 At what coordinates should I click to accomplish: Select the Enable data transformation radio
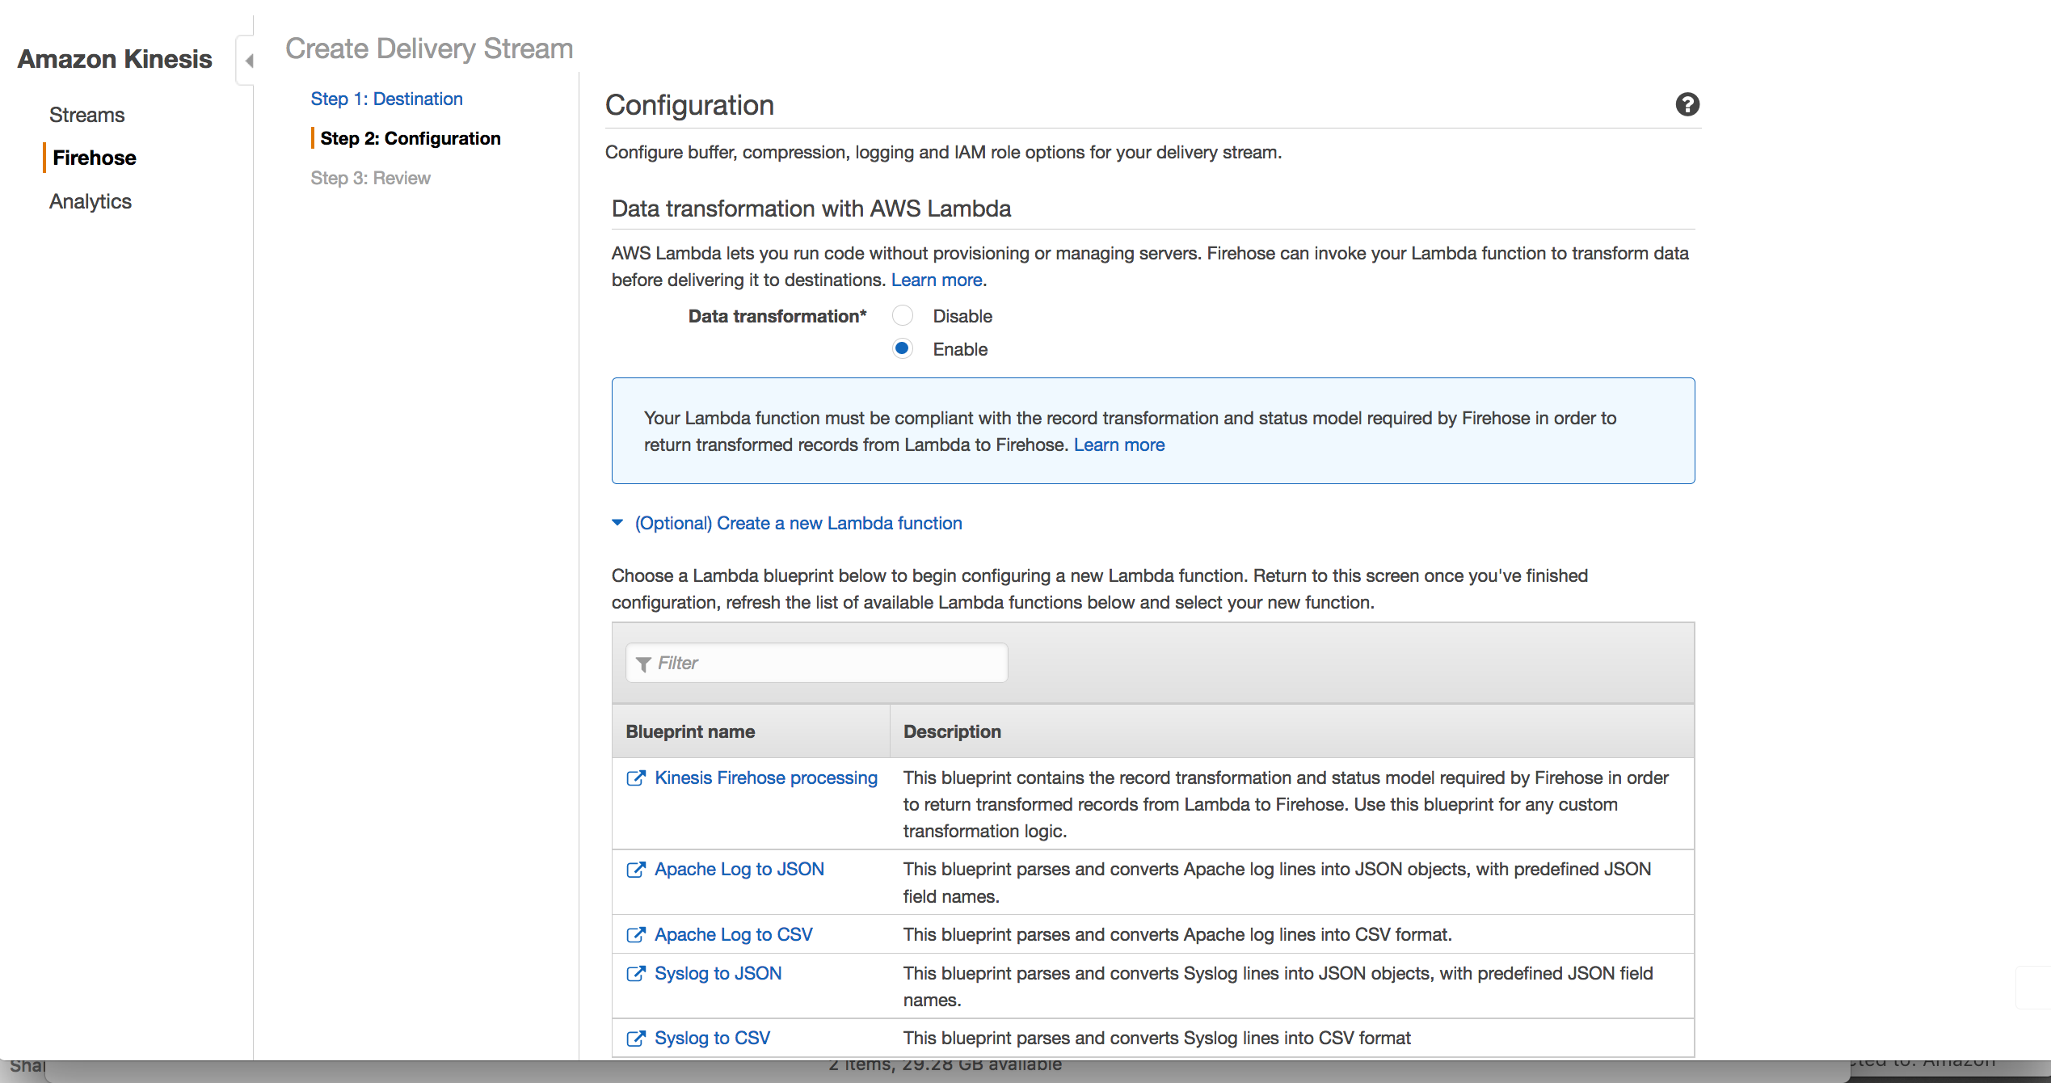902,348
